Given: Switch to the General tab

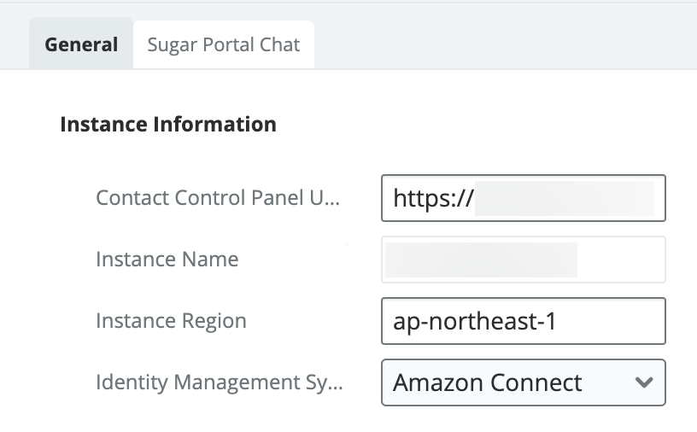Looking at the screenshot, I should [81, 44].
